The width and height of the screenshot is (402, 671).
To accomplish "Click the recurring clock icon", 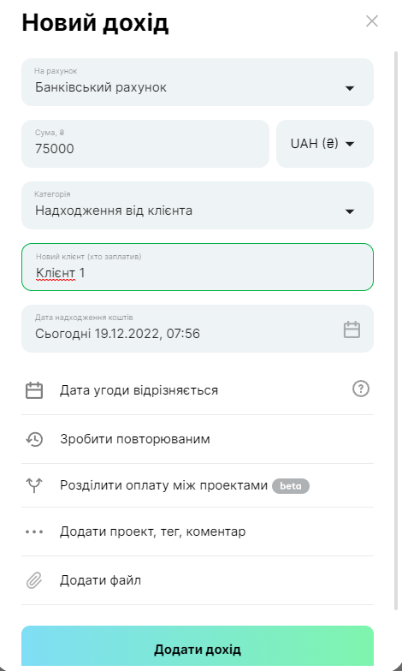I will pyautogui.click(x=34, y=439).
